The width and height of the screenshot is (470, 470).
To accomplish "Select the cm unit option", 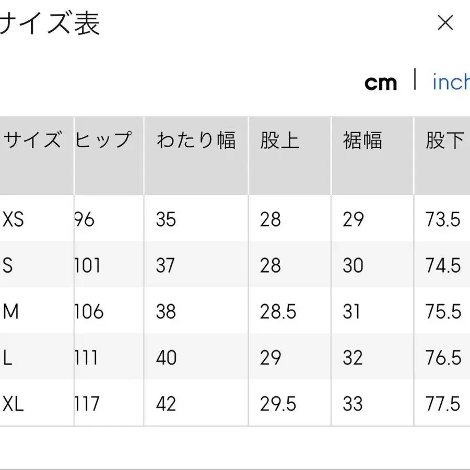I will coord(381,82).
